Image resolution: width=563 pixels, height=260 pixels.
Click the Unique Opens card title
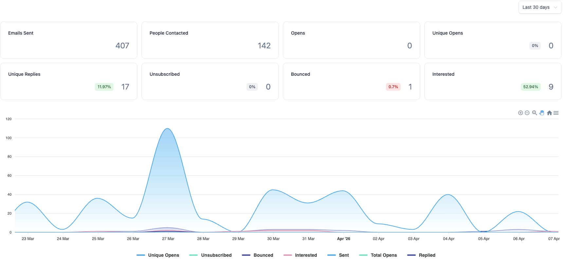(447, 33)
